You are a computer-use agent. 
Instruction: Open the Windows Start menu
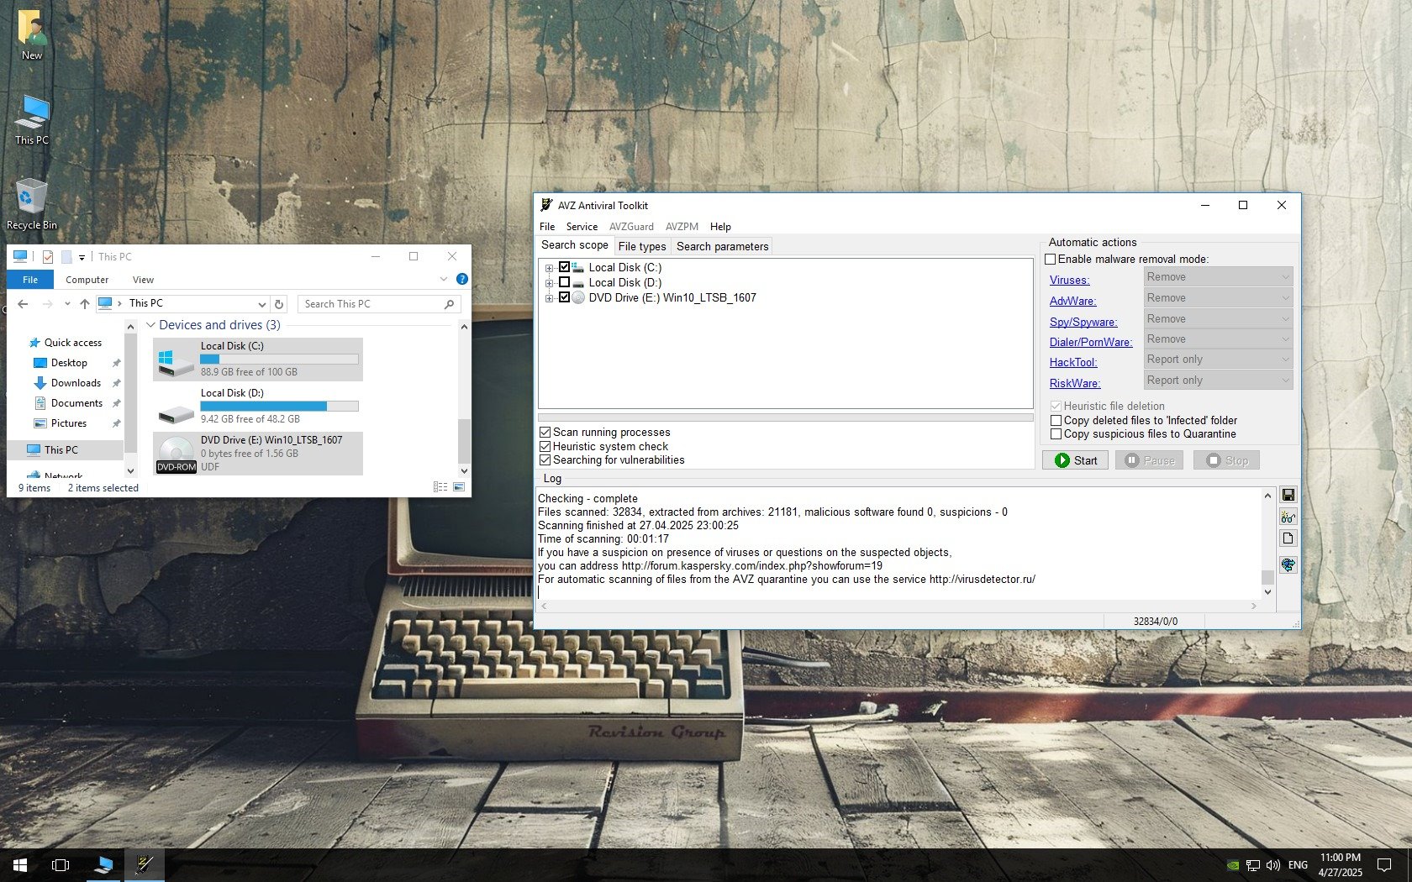[x=20, y=864]
